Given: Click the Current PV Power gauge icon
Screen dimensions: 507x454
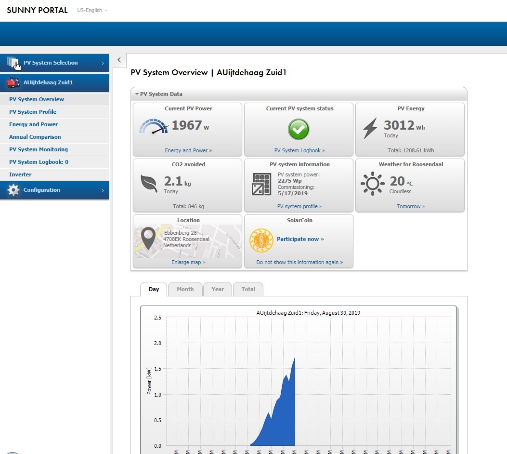Looking at the screenshot, I should pyautogui.click(x=154, y=127).
